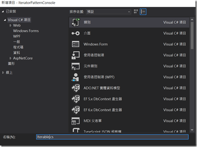Click the 介面 template name
This screenshot has height=147, width=197.
pos(87,33)
